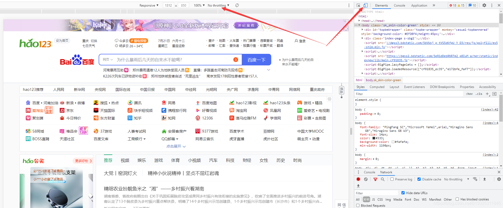This screenshot has height=208, width=503.
Task: Open network conditions wifi icon
Action: (x=475, y=179)
